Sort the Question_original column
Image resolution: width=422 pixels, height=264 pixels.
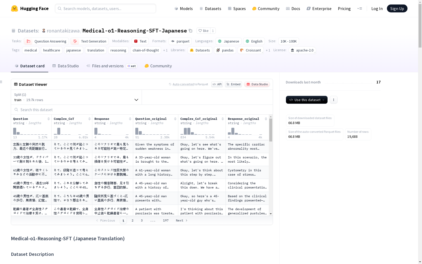coord(175,119)
